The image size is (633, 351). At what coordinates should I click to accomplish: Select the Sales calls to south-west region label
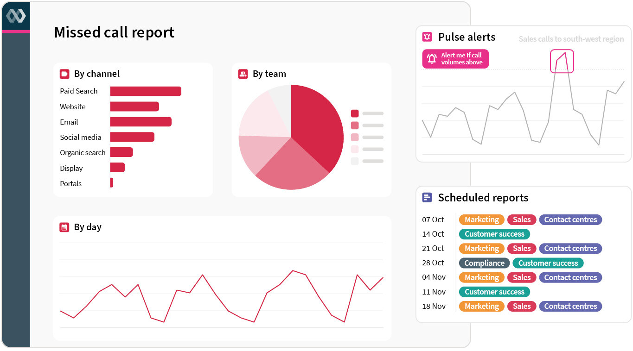(x=572, y=39)
